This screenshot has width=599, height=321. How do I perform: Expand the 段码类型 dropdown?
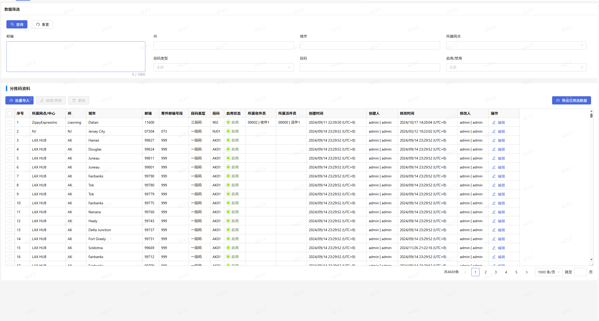tap(223, 67)
